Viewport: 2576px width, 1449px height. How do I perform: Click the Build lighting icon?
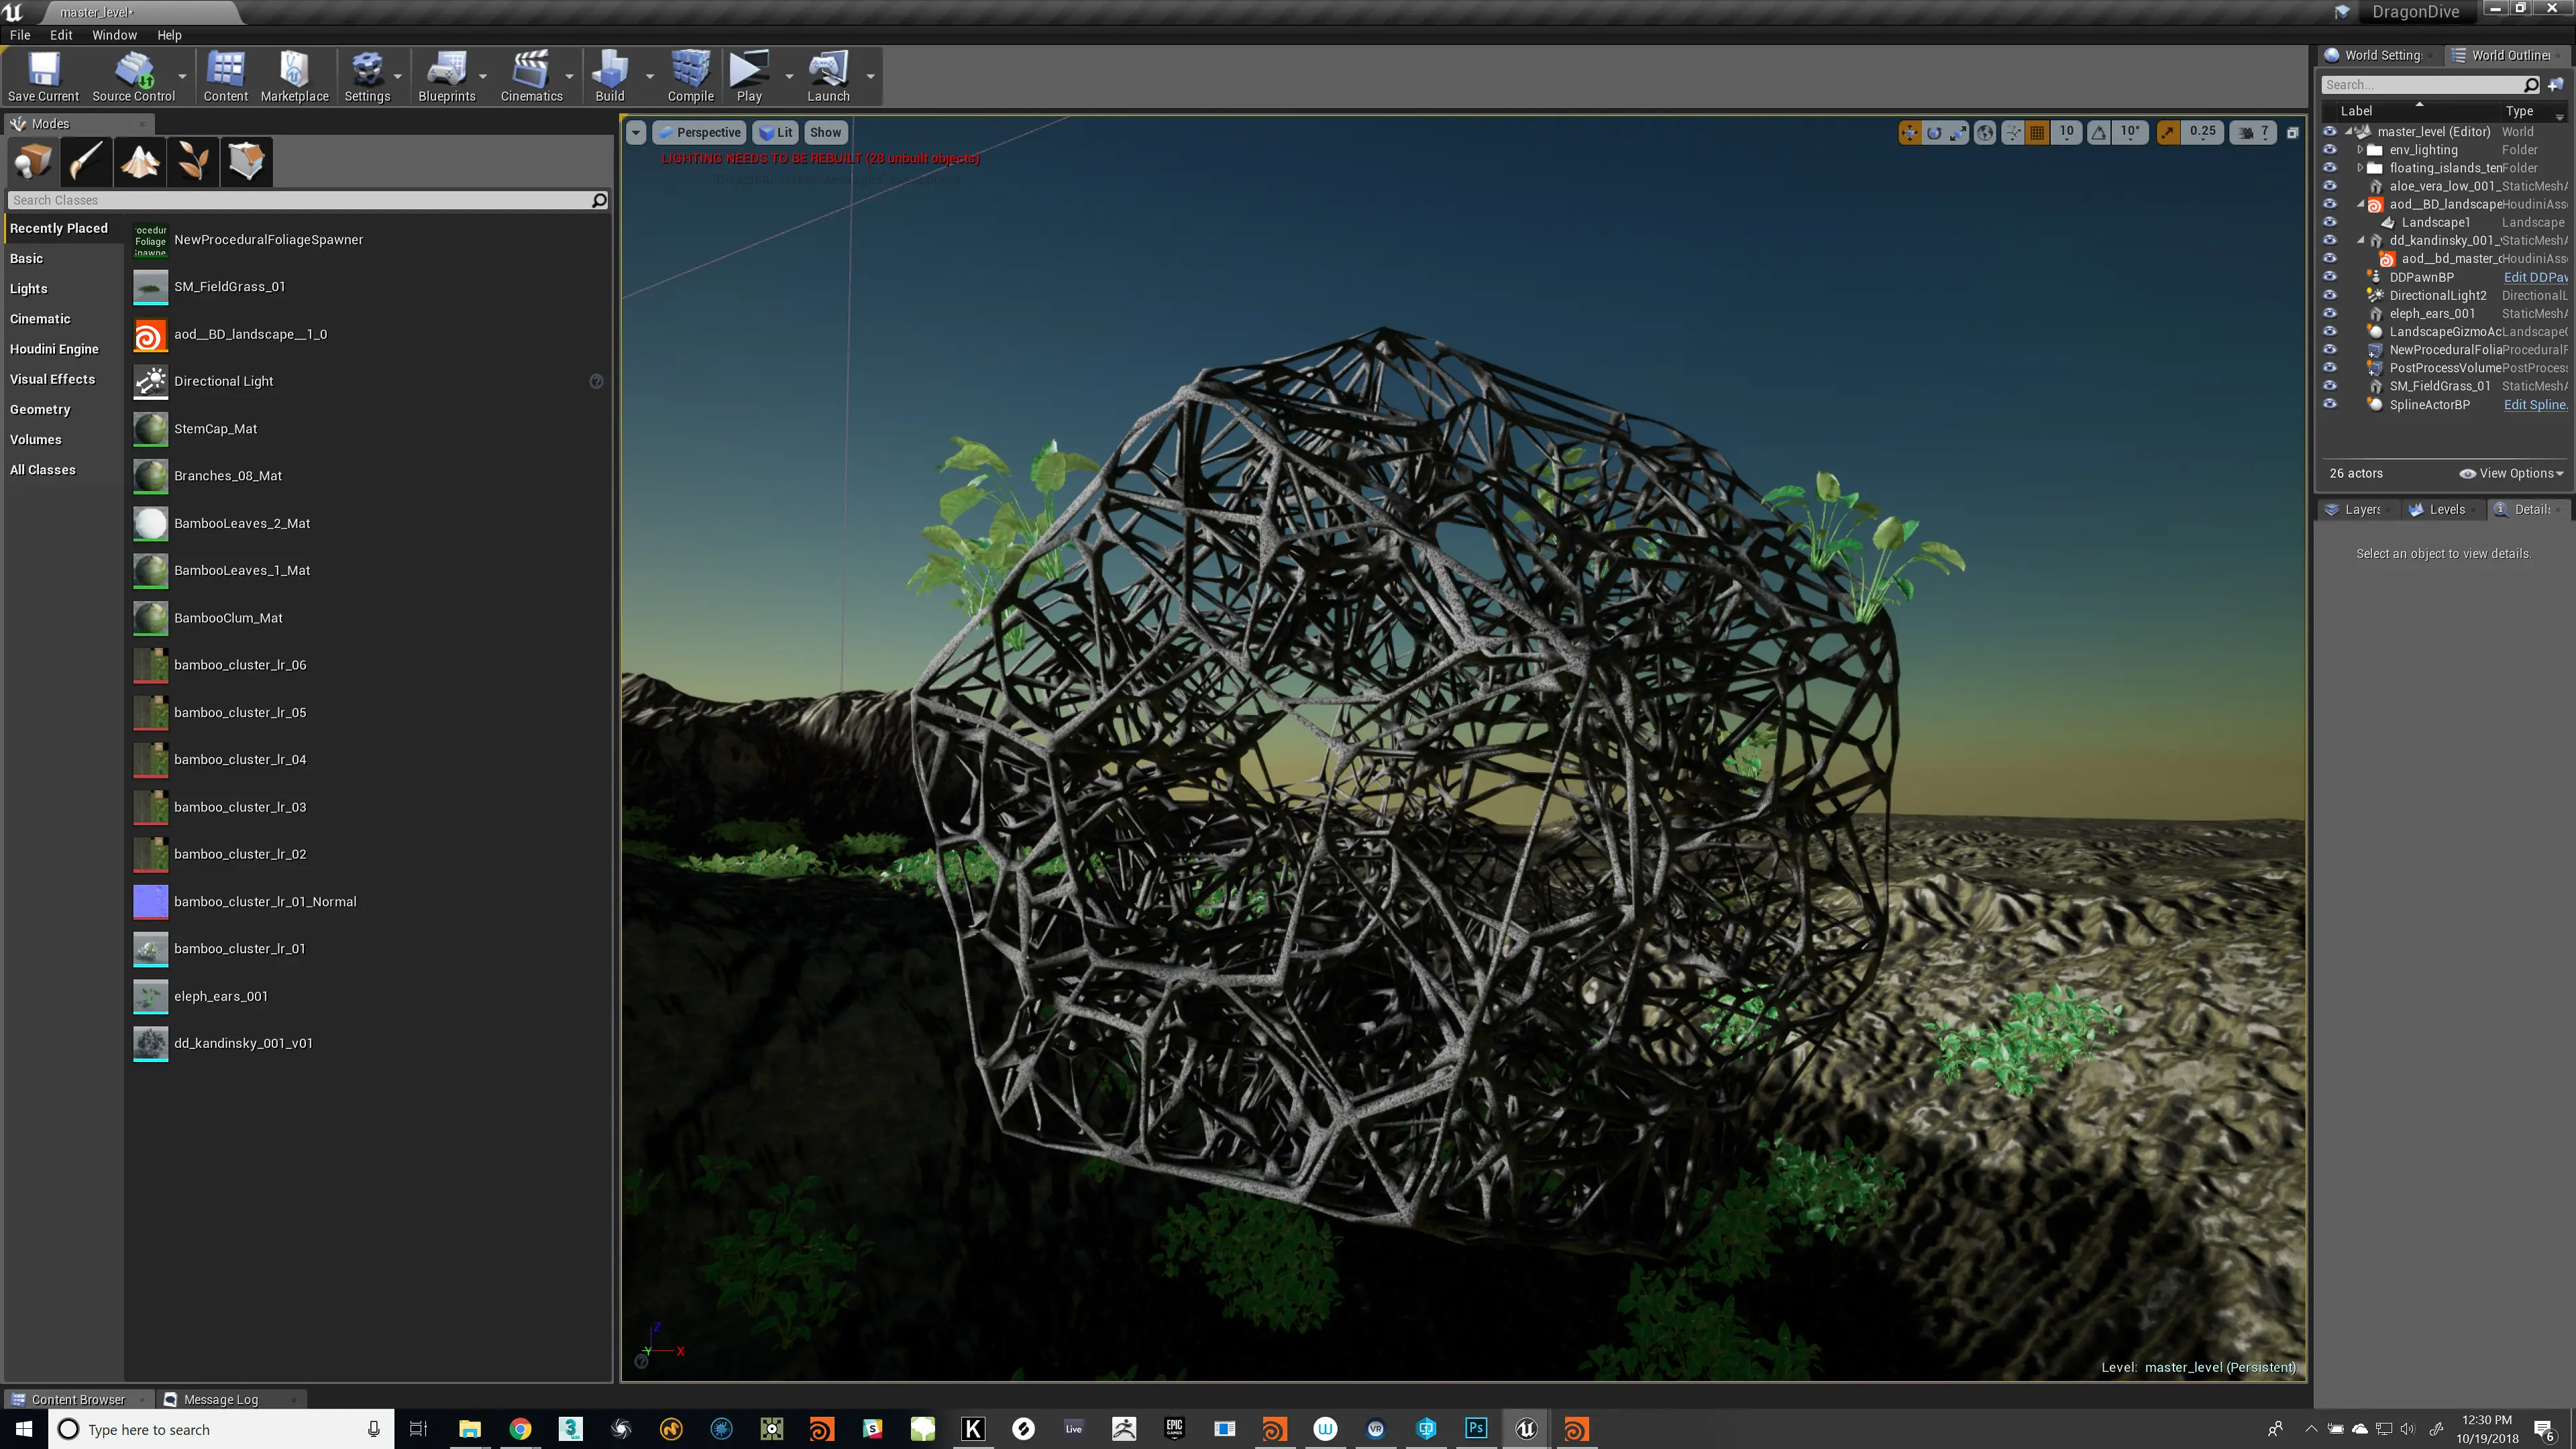tap(610, 77)
